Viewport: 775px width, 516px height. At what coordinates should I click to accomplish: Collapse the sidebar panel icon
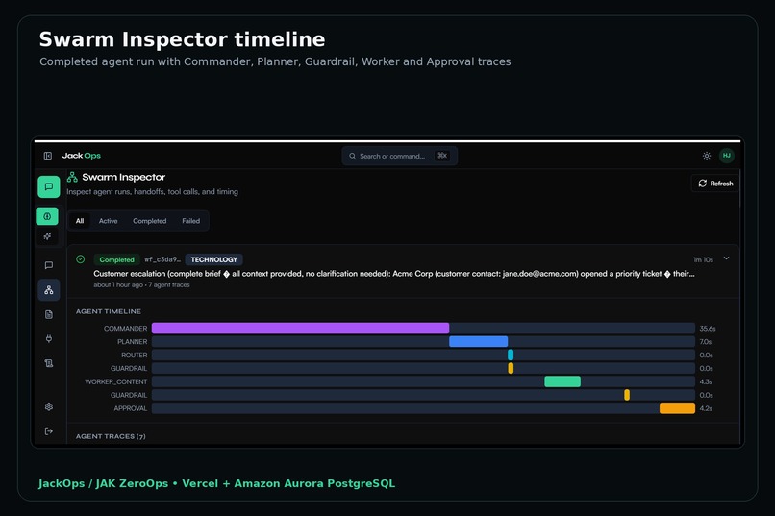pyautogui.click(x=48, y=156)
